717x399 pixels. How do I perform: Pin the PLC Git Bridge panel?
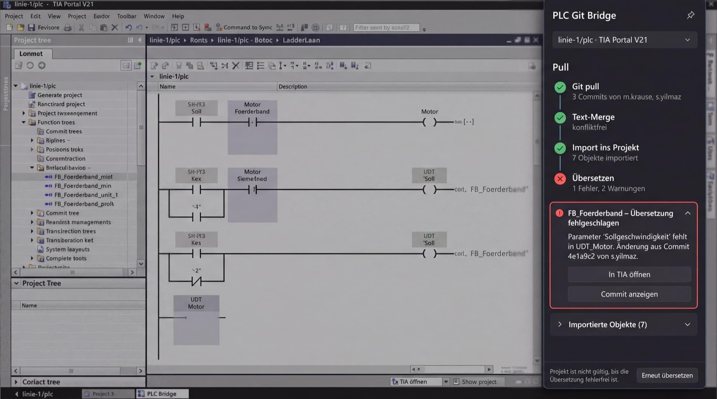[690, 15]
